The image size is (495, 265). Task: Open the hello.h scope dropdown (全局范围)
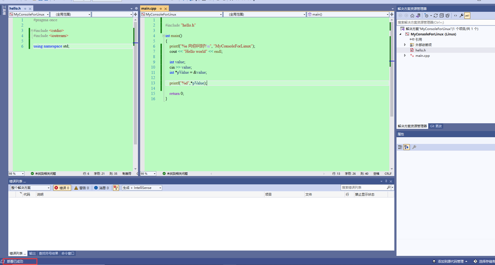tap(71, 14)
